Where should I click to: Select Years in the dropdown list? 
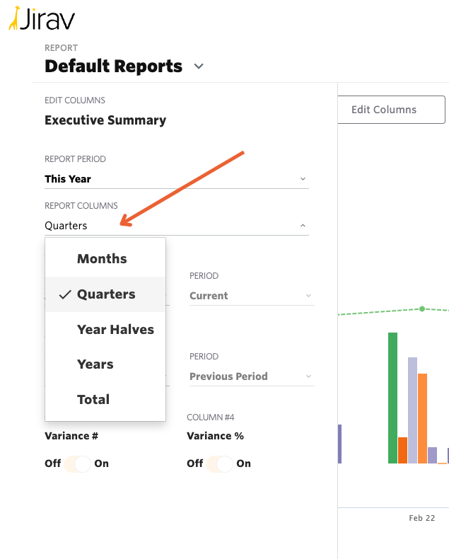(95, 364)
